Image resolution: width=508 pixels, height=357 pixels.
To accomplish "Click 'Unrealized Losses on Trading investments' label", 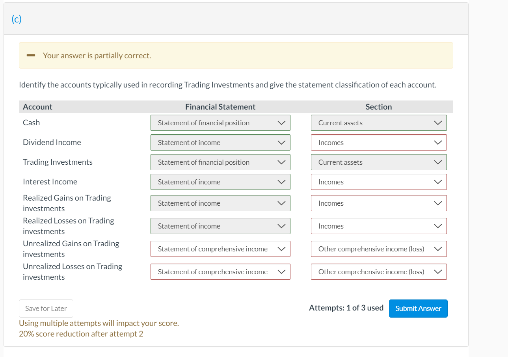I will pyautogui.click(x=73, y=271).
